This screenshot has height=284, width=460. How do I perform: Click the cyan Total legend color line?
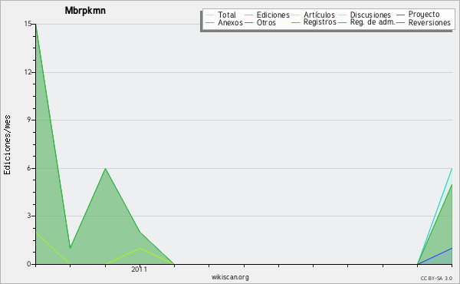tap(210, 15)
